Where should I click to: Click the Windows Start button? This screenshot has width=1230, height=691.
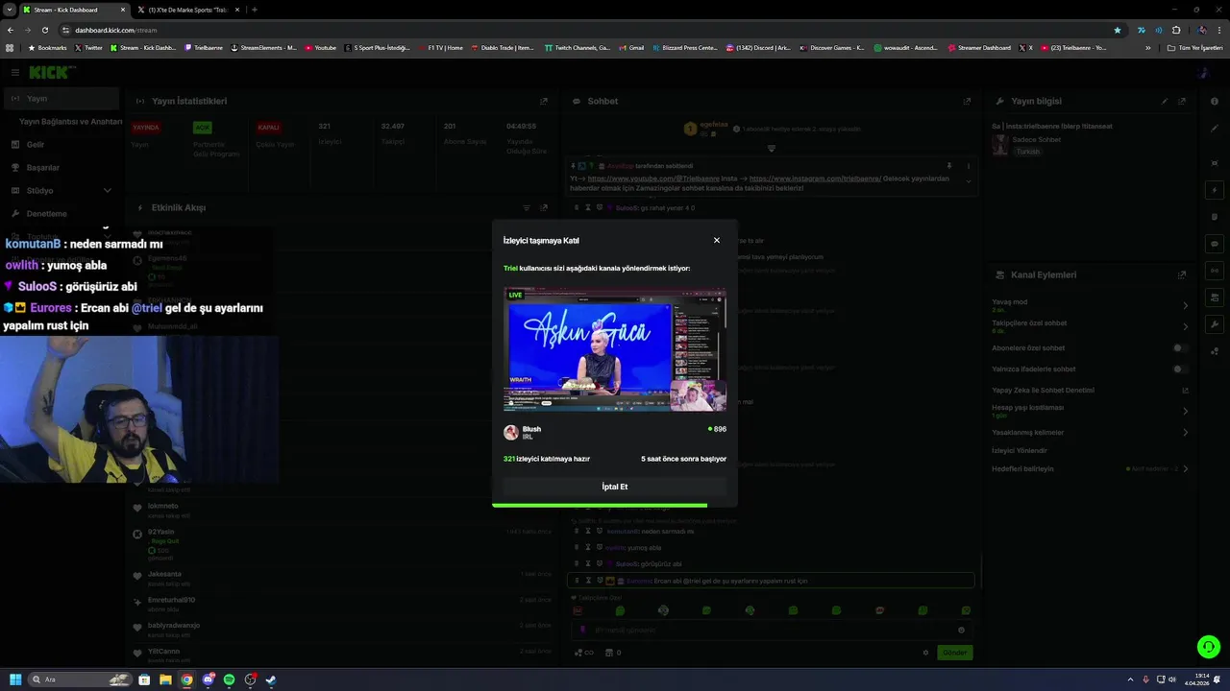tap(14, 679)
